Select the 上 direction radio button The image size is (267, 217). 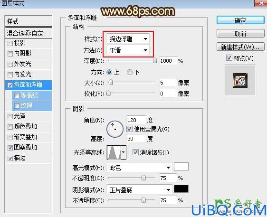tap(109, 72)
